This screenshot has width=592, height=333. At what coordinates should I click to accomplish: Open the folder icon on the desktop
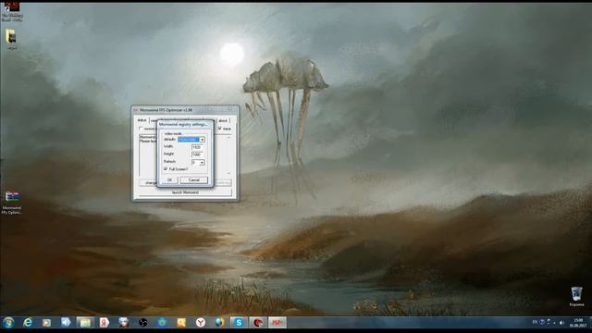coord(11,39)
